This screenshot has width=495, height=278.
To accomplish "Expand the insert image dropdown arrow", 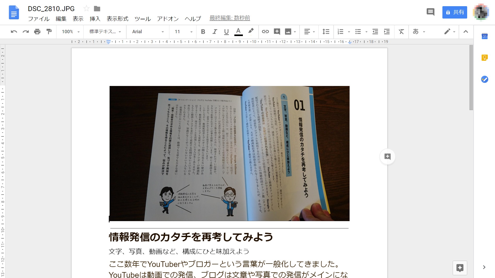I will pyautogui.click(x=295, y=32).
